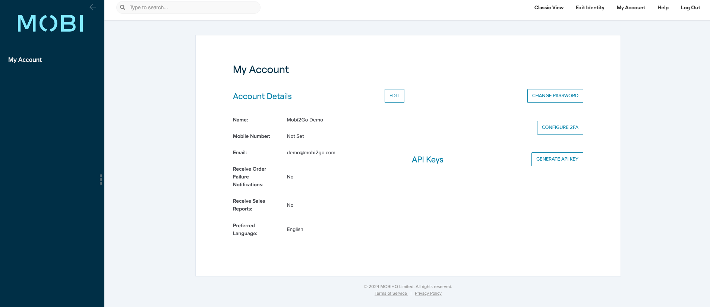
Task: Click the My Account page title
Action: [261, 70]
